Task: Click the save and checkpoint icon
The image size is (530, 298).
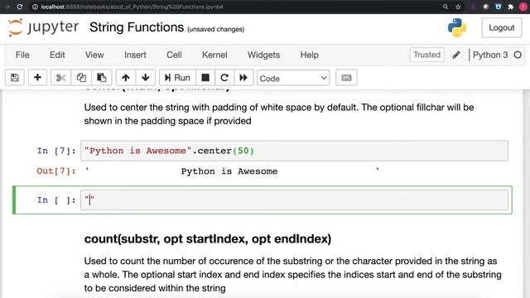Action: (x=15, y=78)
